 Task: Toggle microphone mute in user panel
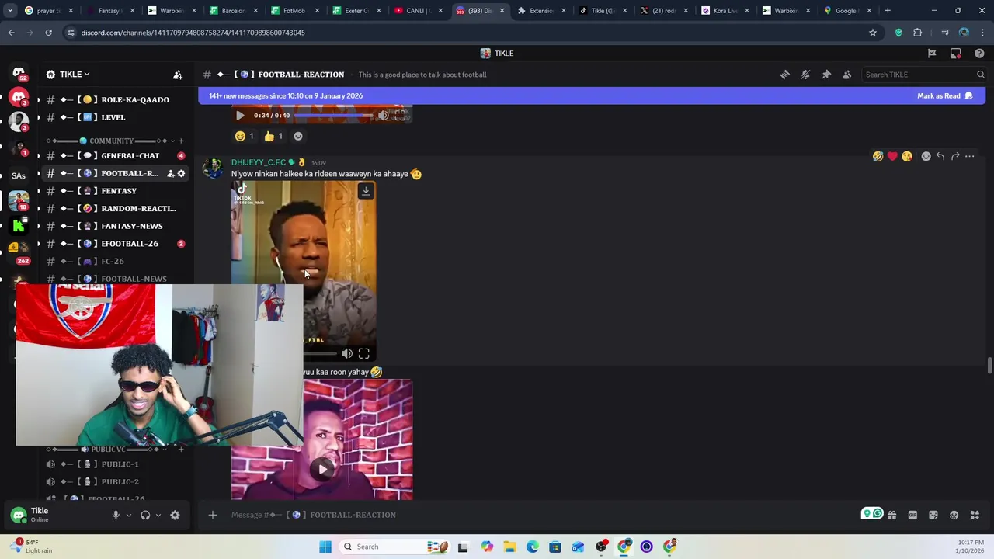tap(116, 515)
